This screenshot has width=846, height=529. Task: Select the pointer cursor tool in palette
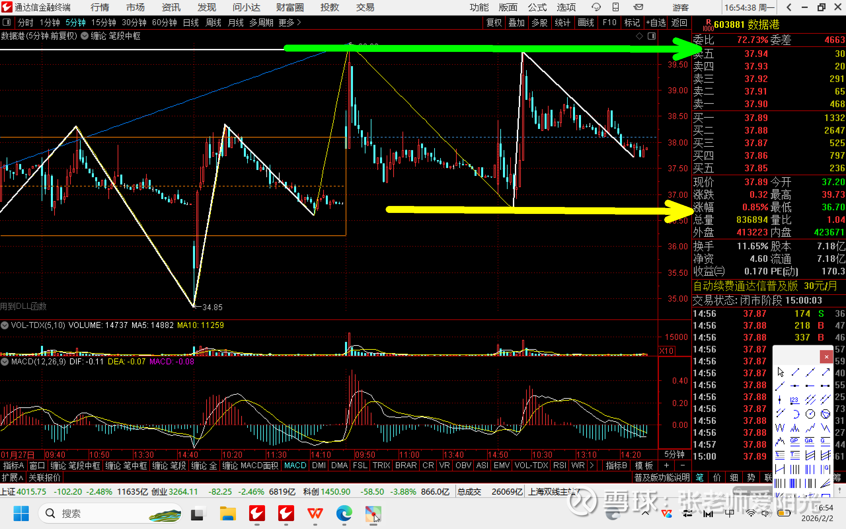(780, 372)
